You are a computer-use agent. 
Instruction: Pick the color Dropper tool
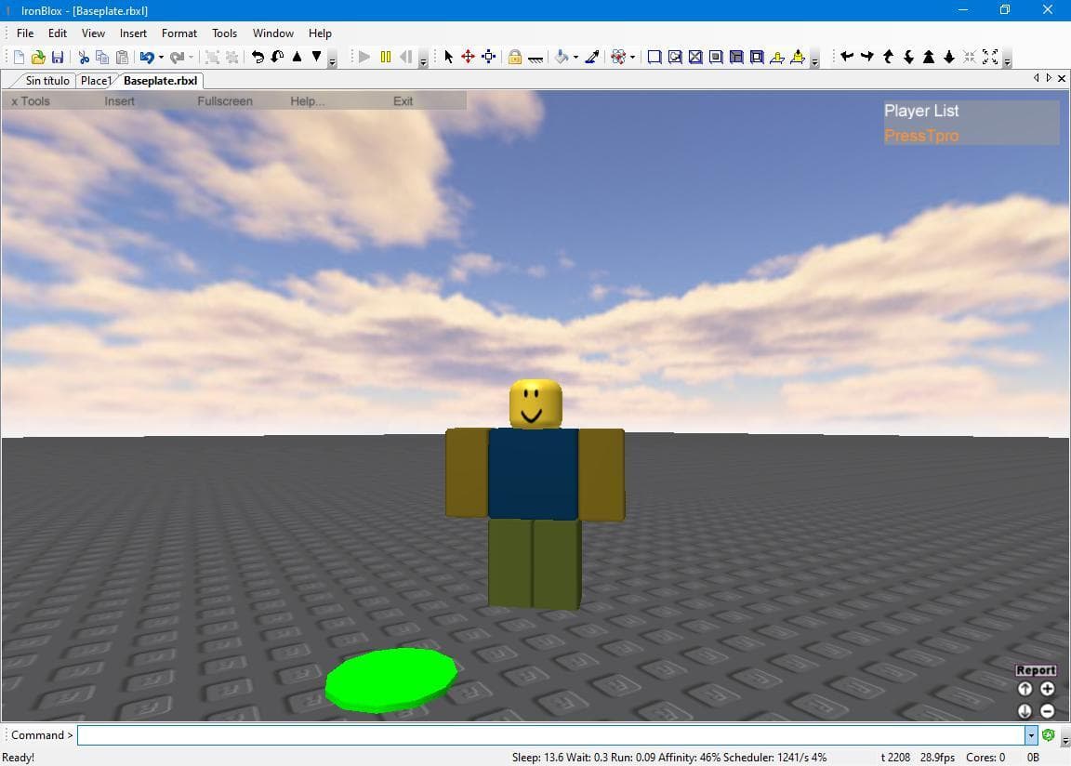pyautogui.click(x=592, y=58)
